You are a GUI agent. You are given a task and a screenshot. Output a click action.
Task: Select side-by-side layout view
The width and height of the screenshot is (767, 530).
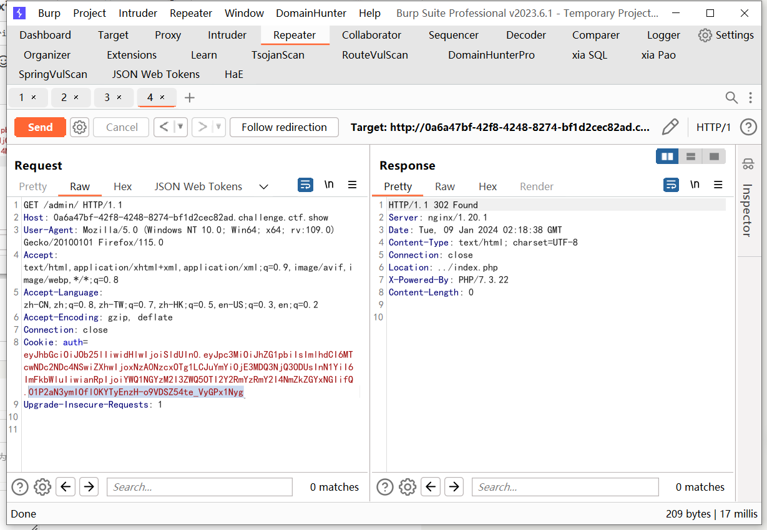click(x=667, y=157)
